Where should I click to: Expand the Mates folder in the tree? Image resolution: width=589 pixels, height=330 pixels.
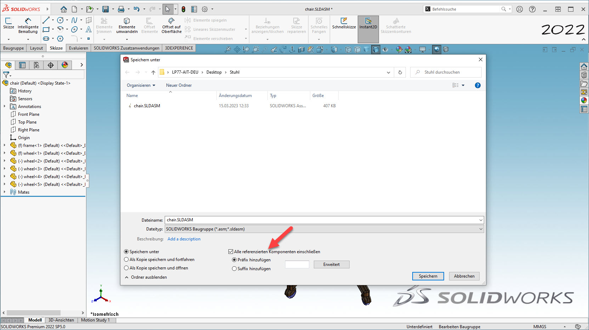(x=4, y=192)
